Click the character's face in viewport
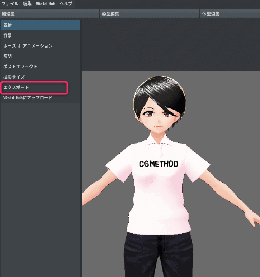This screenshot has width=260, height=277. (x=157, y=120)
